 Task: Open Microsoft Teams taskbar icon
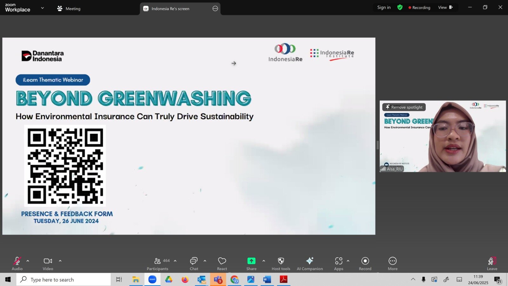[218, 280]
